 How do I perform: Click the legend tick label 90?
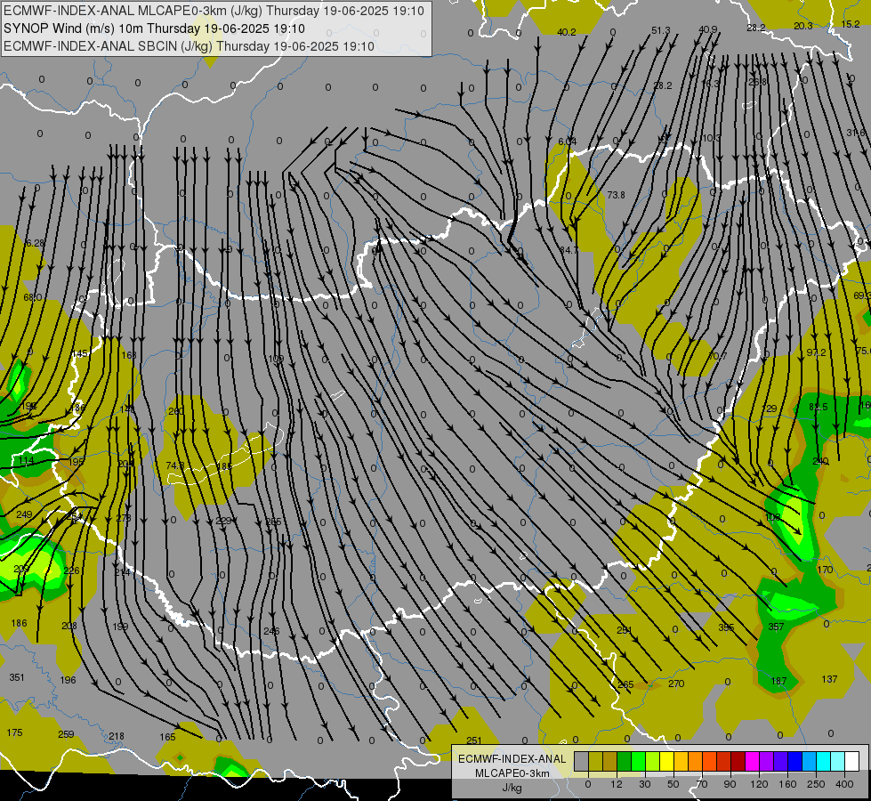[730, 784]
